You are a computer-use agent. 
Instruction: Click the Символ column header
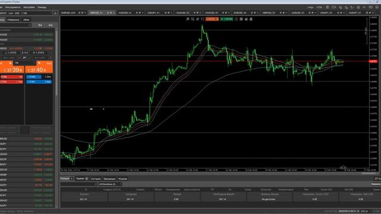(140, 190)
